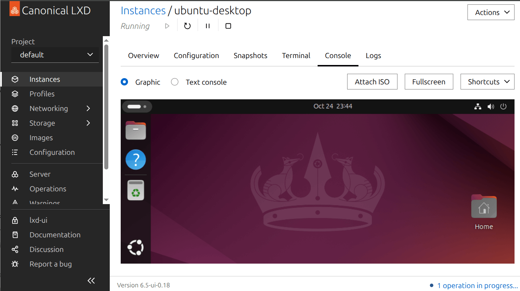Open the Trash icon in the dock
Viewport: 520px width, 291px height.
point(136,190)
